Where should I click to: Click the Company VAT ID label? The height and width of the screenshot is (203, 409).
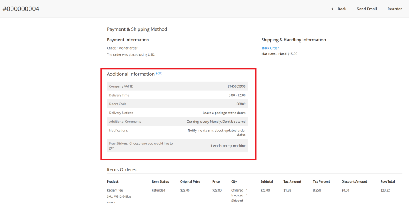(121, 86)
